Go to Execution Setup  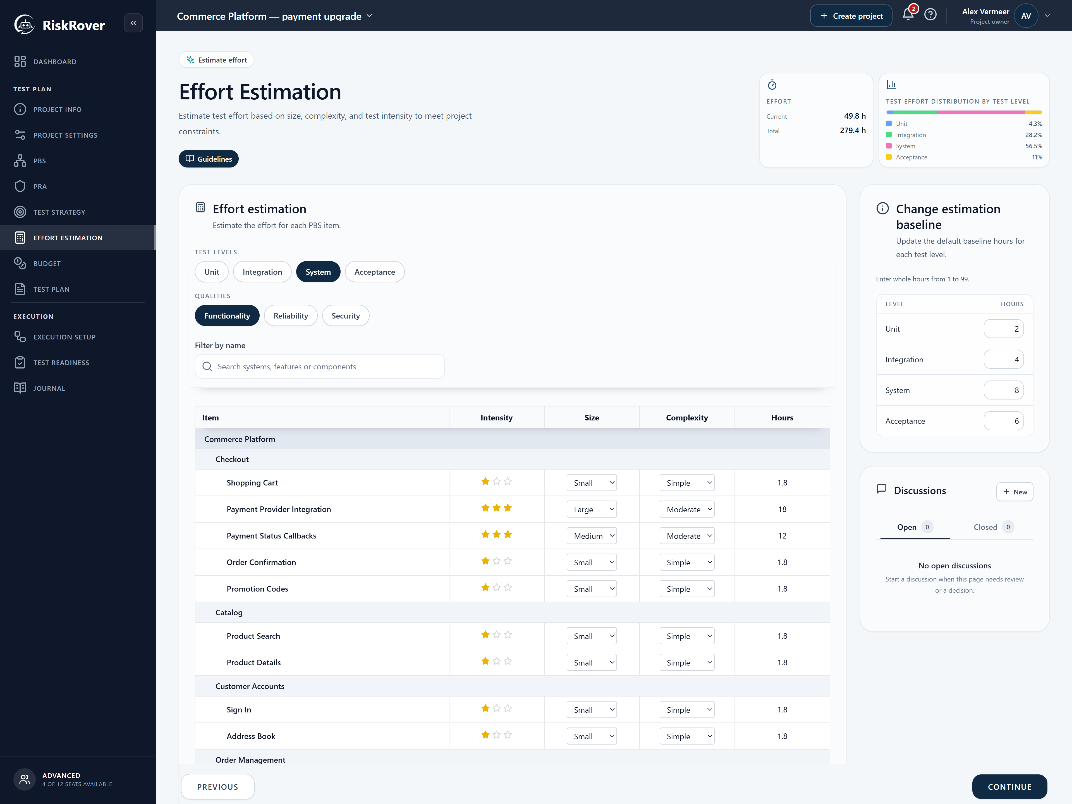point(78,337)
